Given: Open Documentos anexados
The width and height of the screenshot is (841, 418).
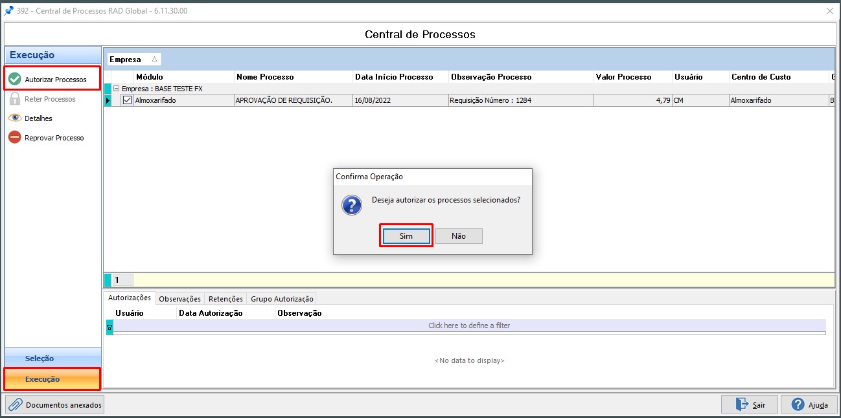Looking at the screenshot, I should (54, 405).
